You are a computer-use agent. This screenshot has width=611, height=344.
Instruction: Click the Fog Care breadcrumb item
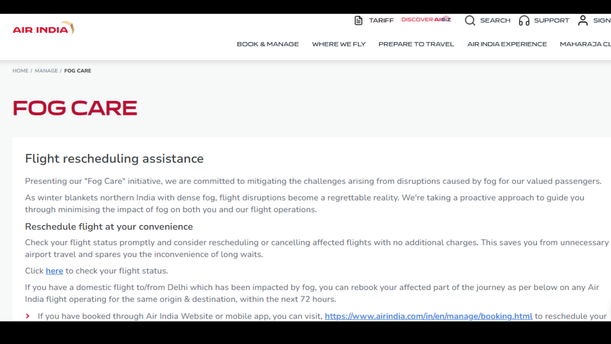pyautogui.click(x=78, y=71)
